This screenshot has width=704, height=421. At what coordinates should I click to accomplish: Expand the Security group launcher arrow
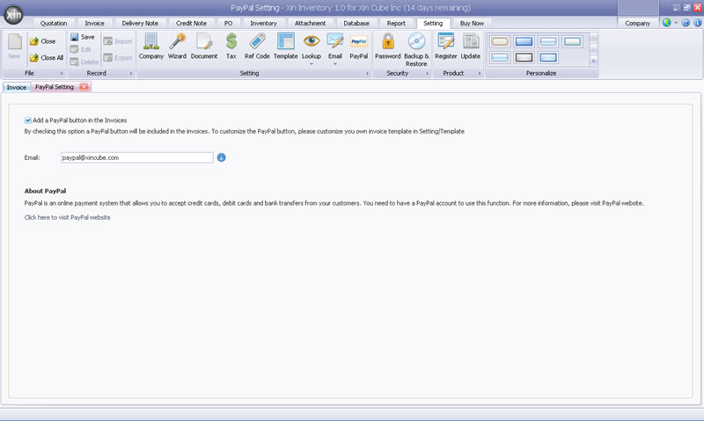click(x=427, y=73)
